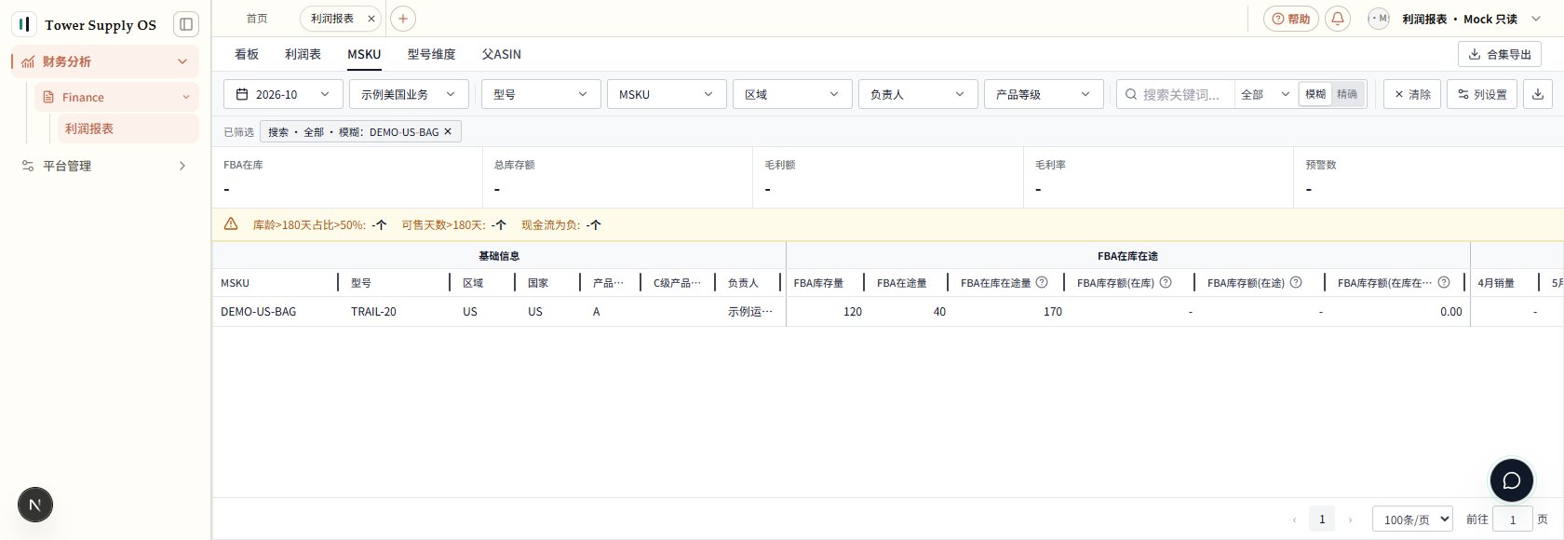
Task: Click the Tower Supply OS logo icon
Action: 24,24
